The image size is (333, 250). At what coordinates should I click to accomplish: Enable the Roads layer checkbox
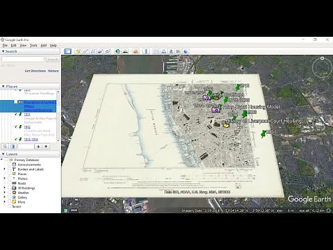tap(10, 183)
